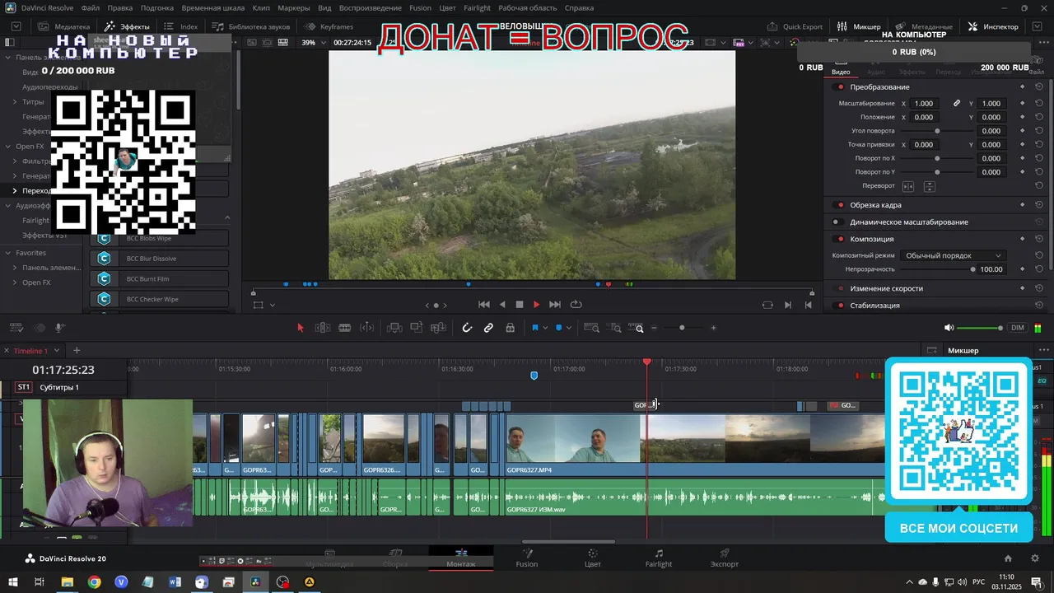The width and height of the screenshot is (1054, 593).
Task: Jump to the last frame button
Action: 554,305
